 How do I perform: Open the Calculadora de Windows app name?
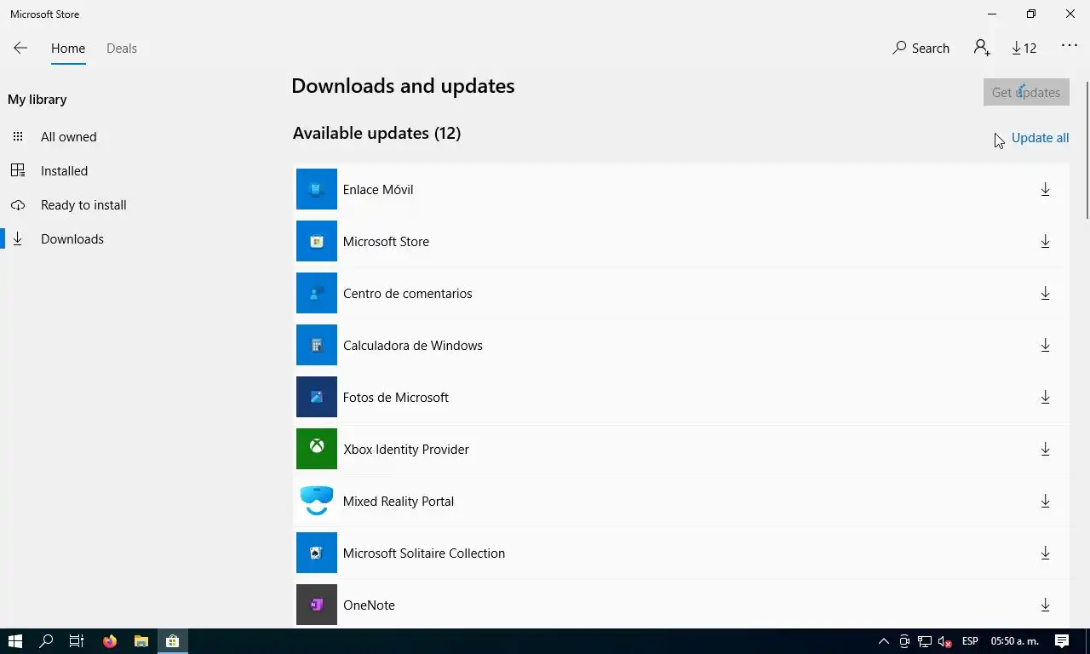pyautogui.click(x=412, y=345)
